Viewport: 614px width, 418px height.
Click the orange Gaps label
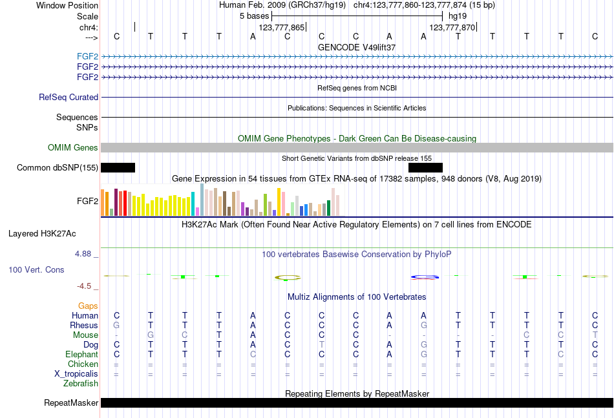click(88, 306)
